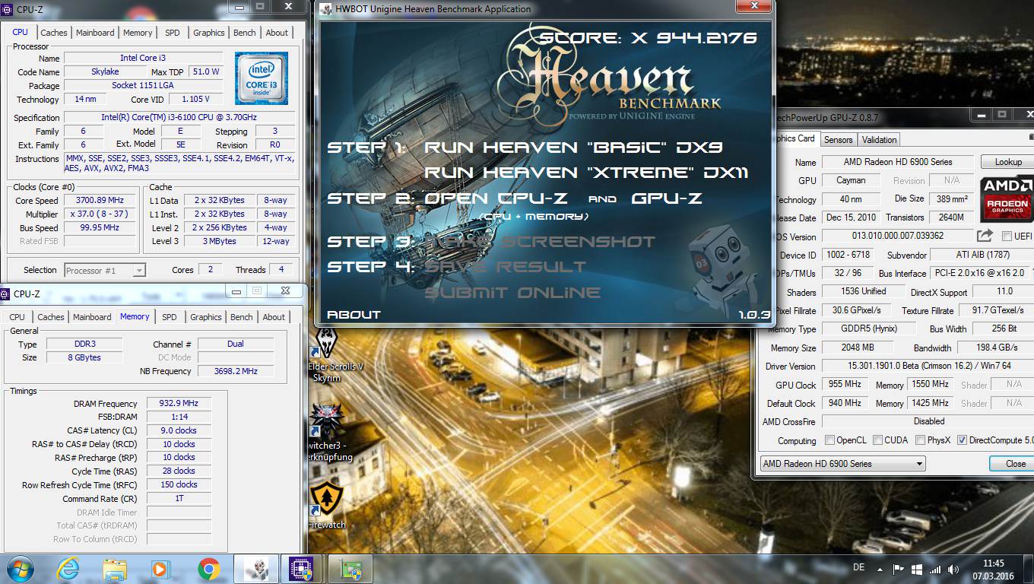Click the AMD Radeon Graphics logo

click(x=1007, y=199)
